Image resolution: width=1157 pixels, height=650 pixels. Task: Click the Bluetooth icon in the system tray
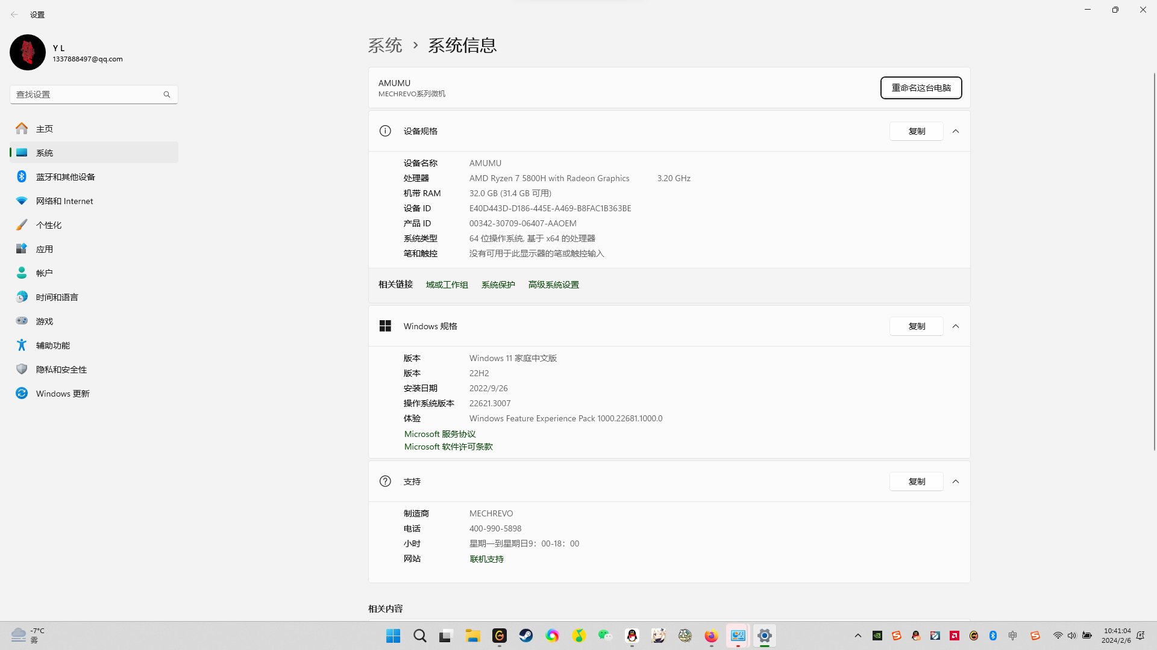coord(993,636)
